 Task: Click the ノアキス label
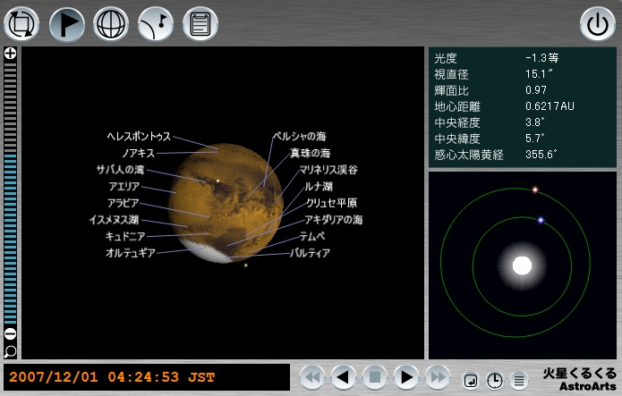(x=138, y=153)
